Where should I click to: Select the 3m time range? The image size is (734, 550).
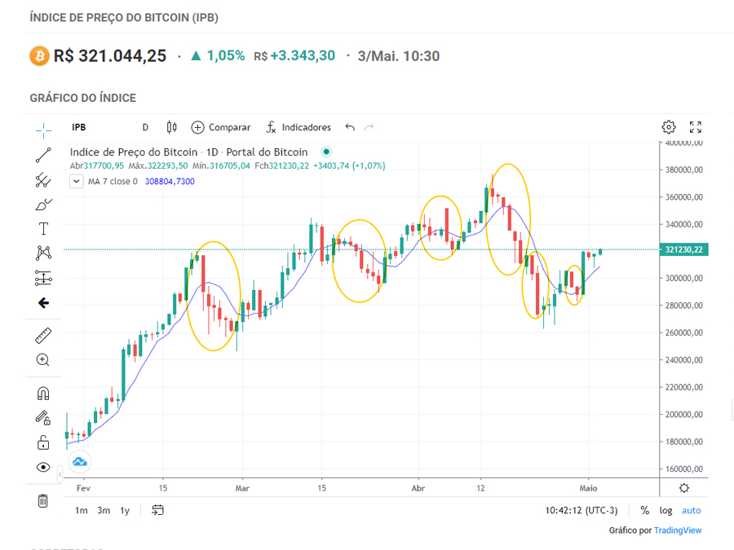(x=104, y=510)
